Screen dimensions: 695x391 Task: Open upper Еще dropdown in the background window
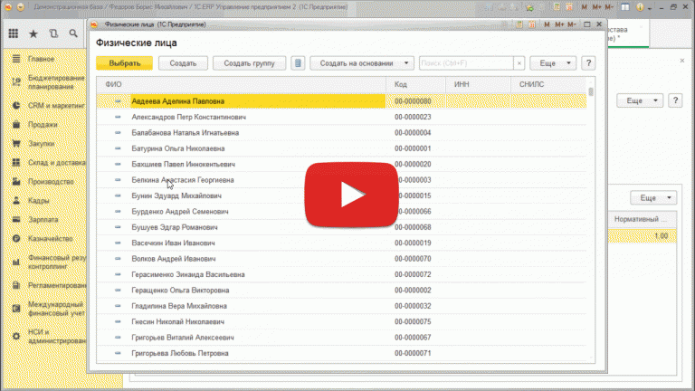[x=640, y=100]
